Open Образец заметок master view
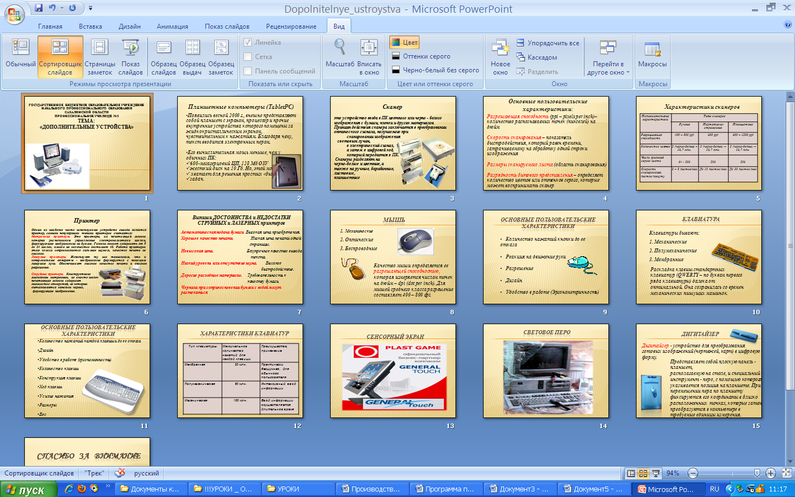 click(x=221, y=56)
